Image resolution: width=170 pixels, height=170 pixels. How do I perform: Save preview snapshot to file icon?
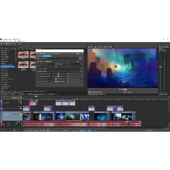click(x=111, y=47)
